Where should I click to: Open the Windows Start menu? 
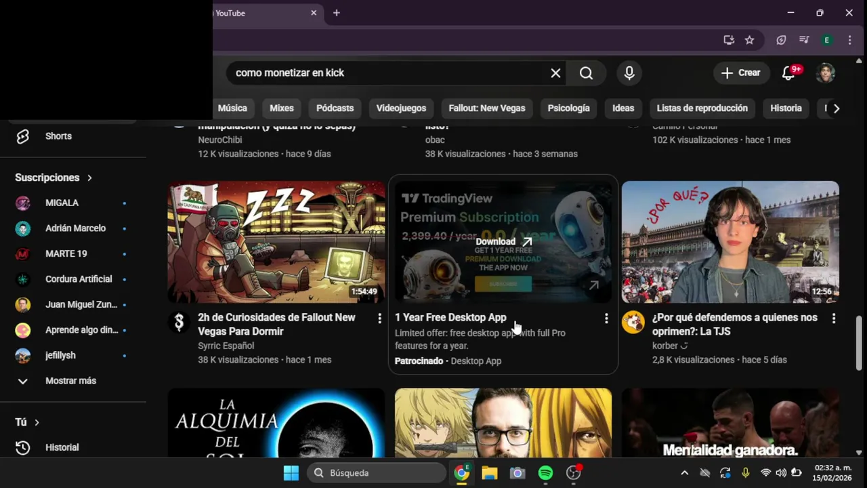click(x=291, y=473)
